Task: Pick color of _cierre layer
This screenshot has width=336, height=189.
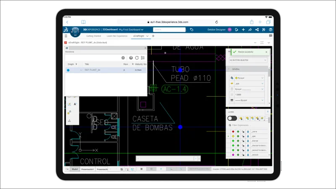Action: point(233,131)
